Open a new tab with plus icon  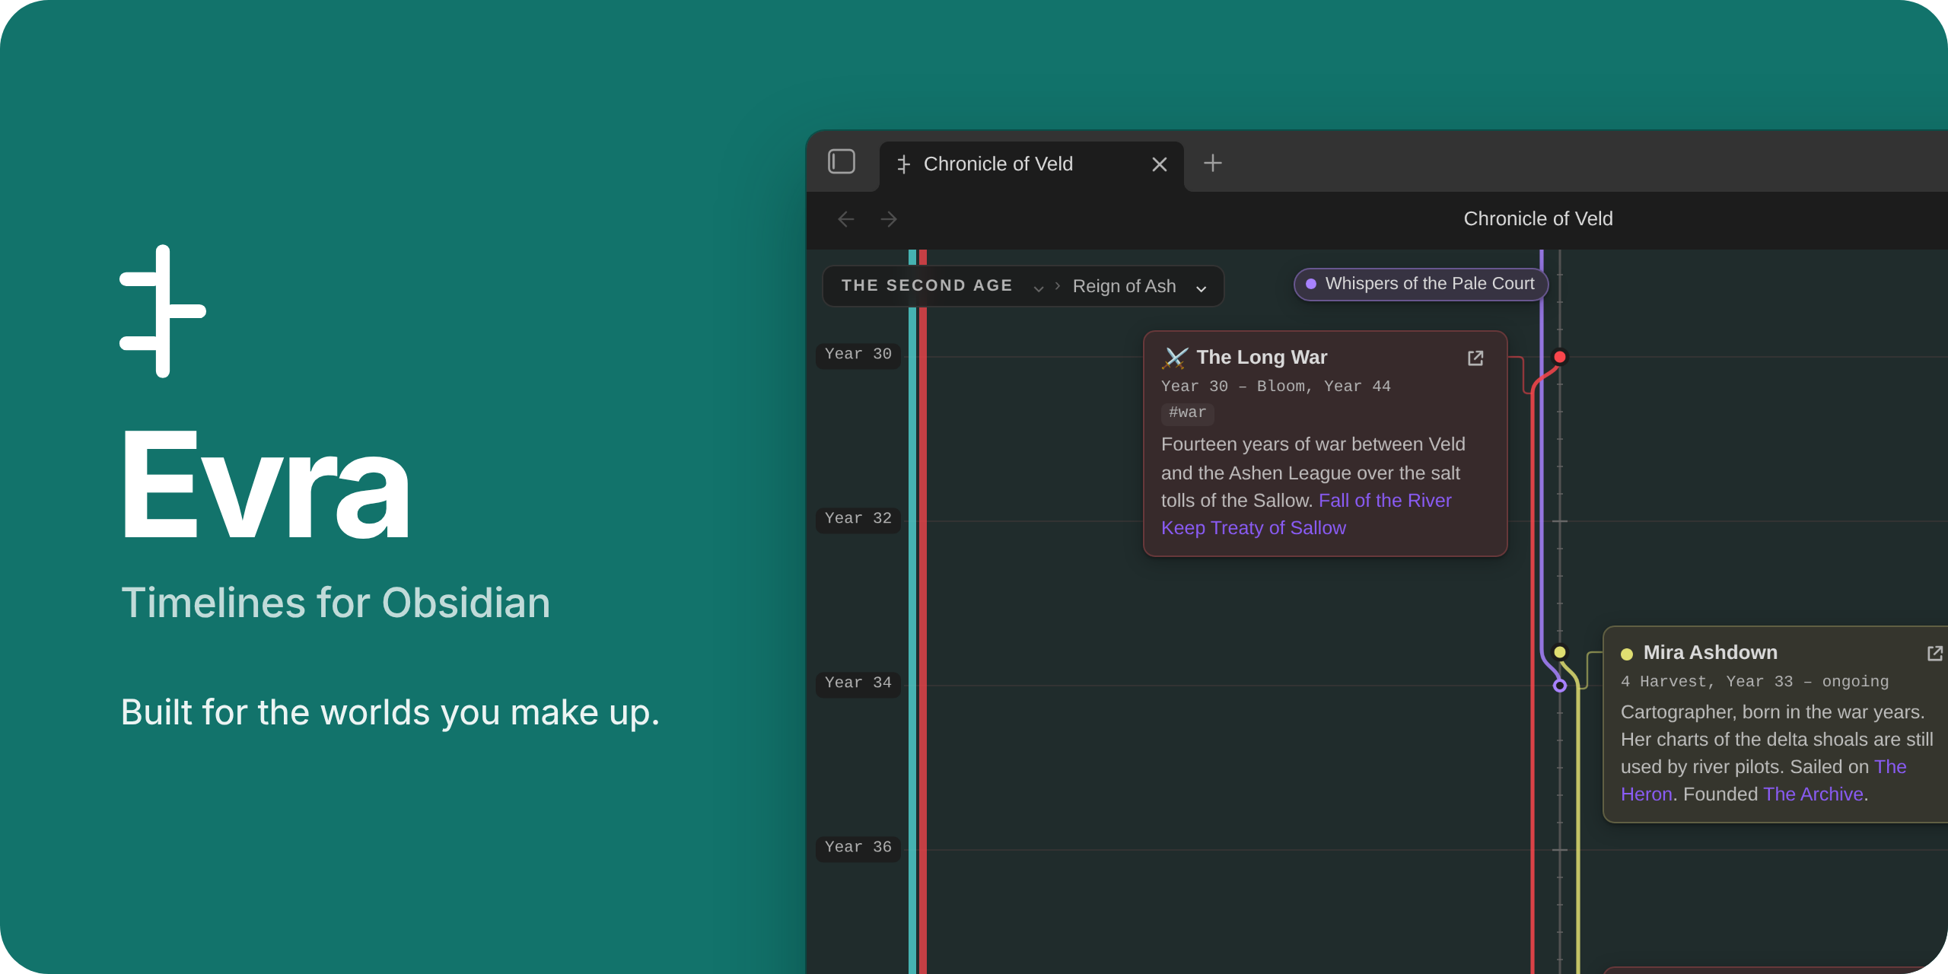(x=1213, y=163)
